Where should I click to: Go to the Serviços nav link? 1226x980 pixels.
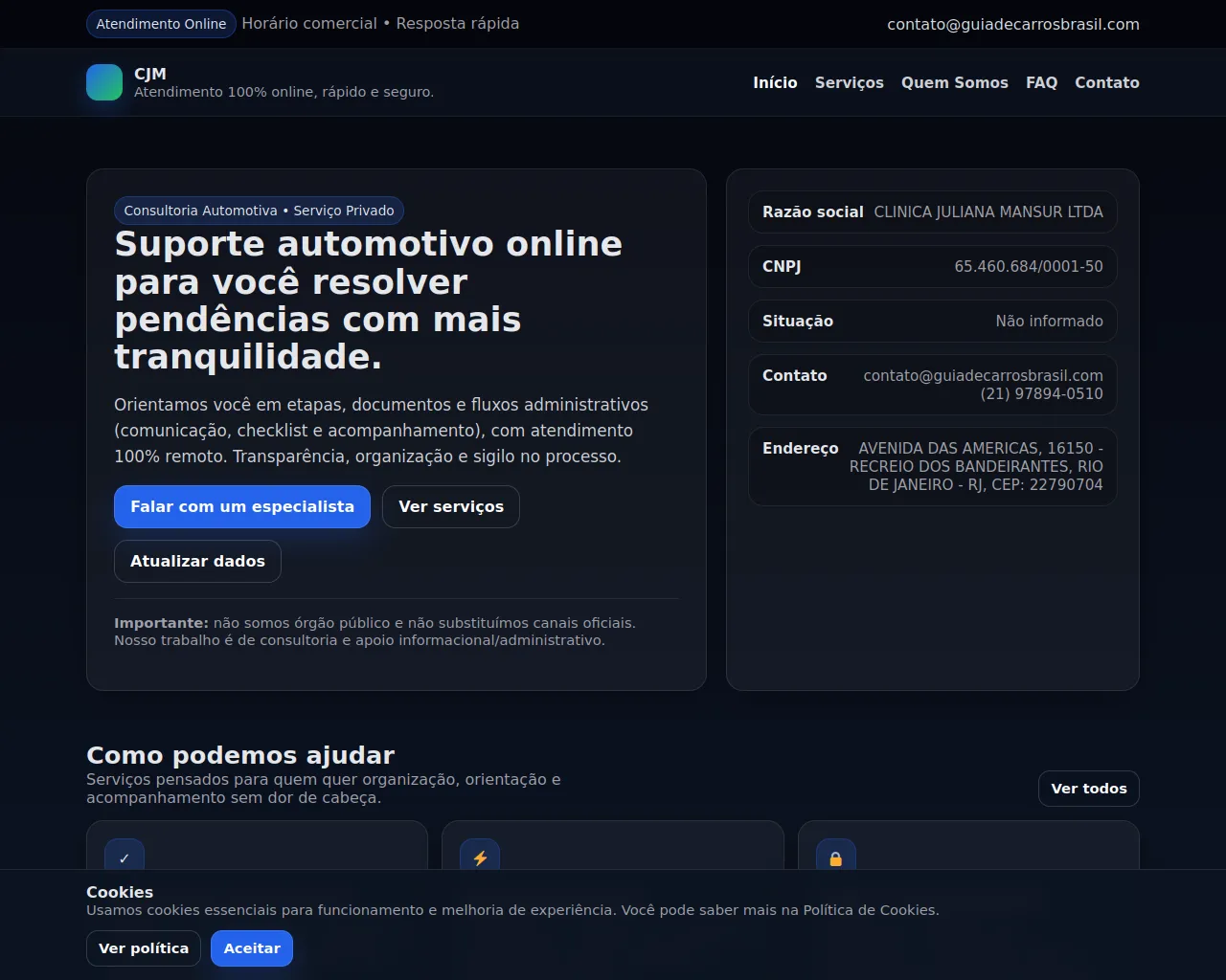click(x=850, y=82)
